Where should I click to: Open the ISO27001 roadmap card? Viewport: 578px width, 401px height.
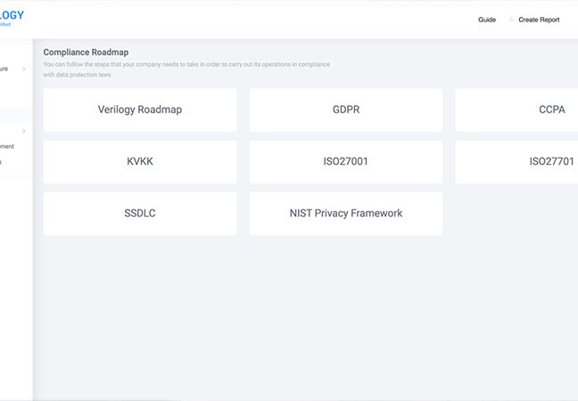[x=346, y=161]
